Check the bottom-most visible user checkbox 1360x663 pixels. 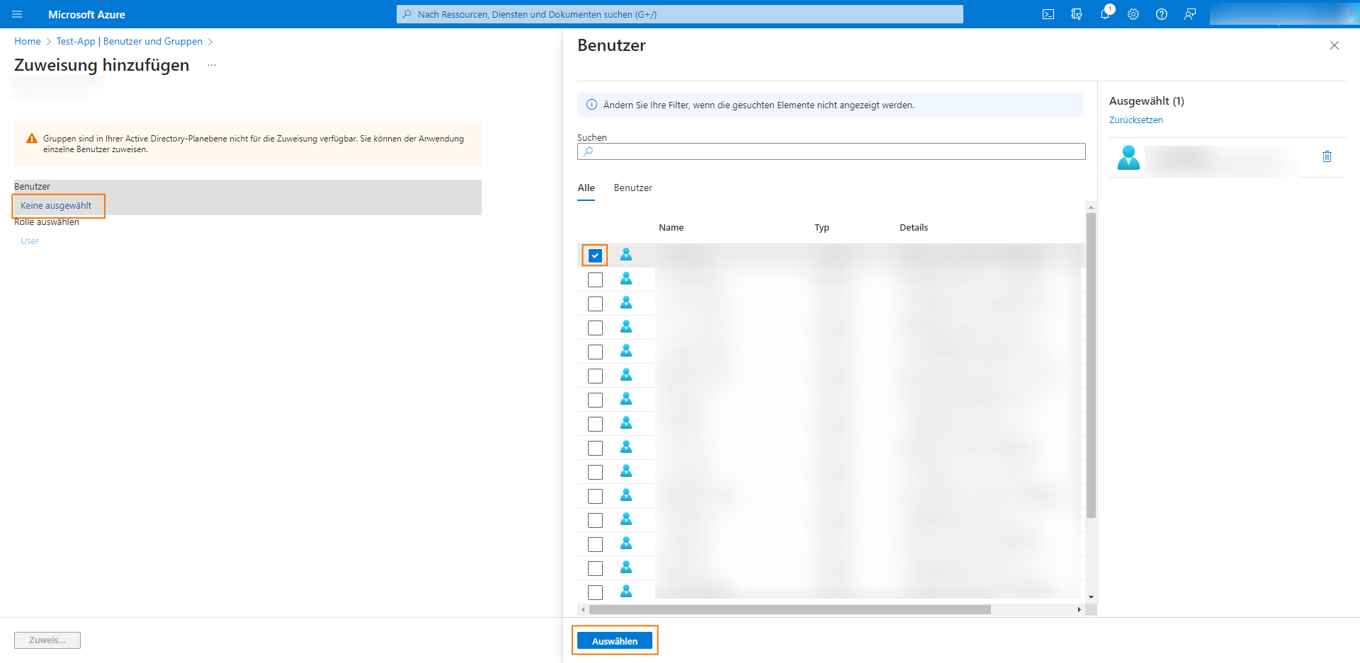[594, 592]
